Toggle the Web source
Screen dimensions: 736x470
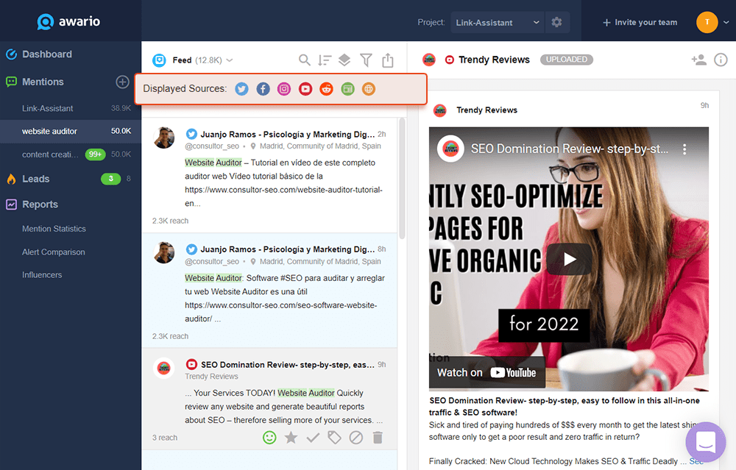click(x=369, y=89)
